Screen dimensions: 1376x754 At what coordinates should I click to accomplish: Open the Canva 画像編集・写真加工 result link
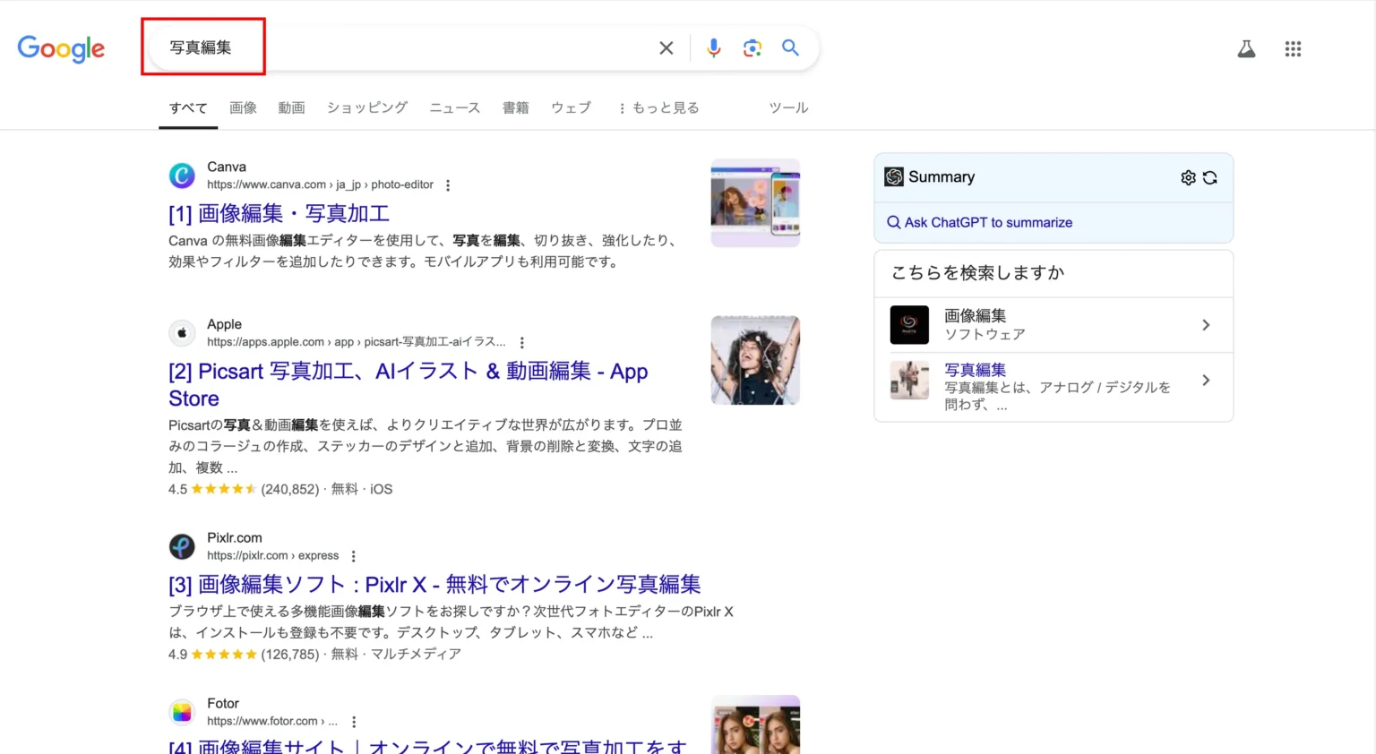click(x=279, y=214)
